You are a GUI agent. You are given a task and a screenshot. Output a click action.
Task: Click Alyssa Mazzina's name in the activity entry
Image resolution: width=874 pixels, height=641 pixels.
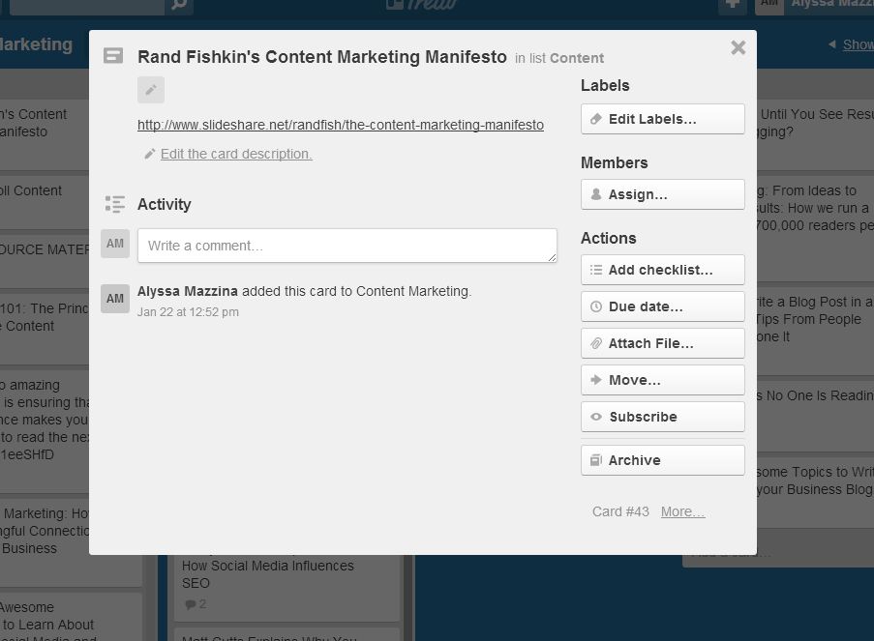coord(188,291)
